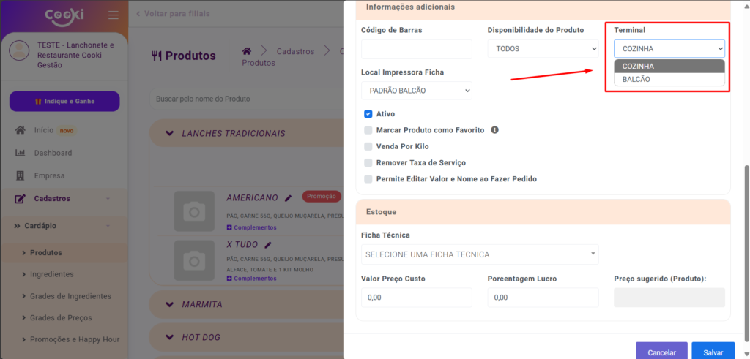Click the home icon in breadcrumb
750x359 pixels.
(x=248, y=51)
